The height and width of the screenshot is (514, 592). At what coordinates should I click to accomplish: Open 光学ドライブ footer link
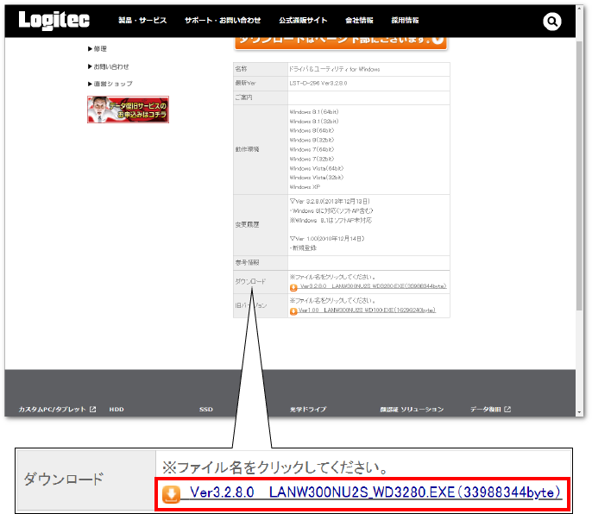(308, 409)
